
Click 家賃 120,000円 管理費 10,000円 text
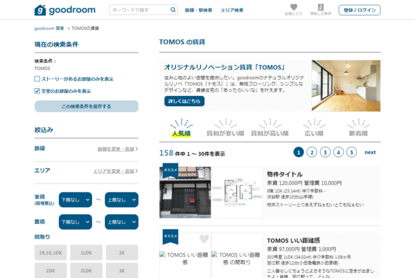click(304, 183)
